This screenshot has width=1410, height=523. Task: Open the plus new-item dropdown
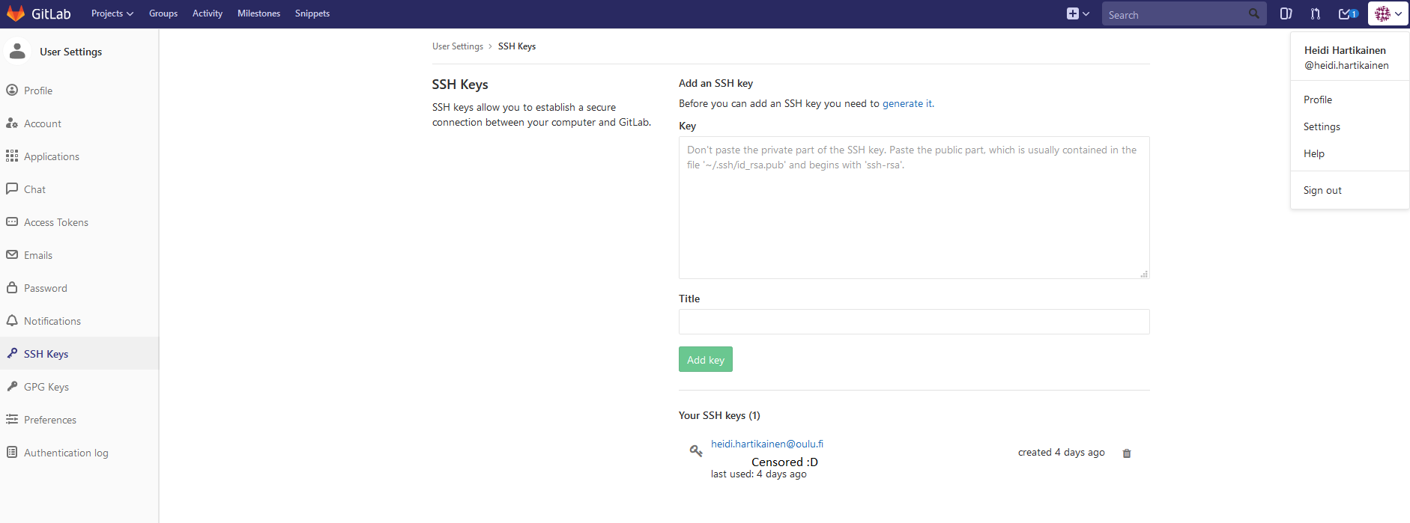(x=1078, y=13)
